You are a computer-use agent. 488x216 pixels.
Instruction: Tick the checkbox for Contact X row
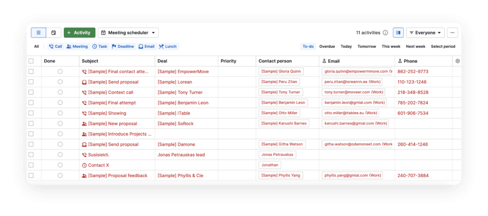point(31,165)
